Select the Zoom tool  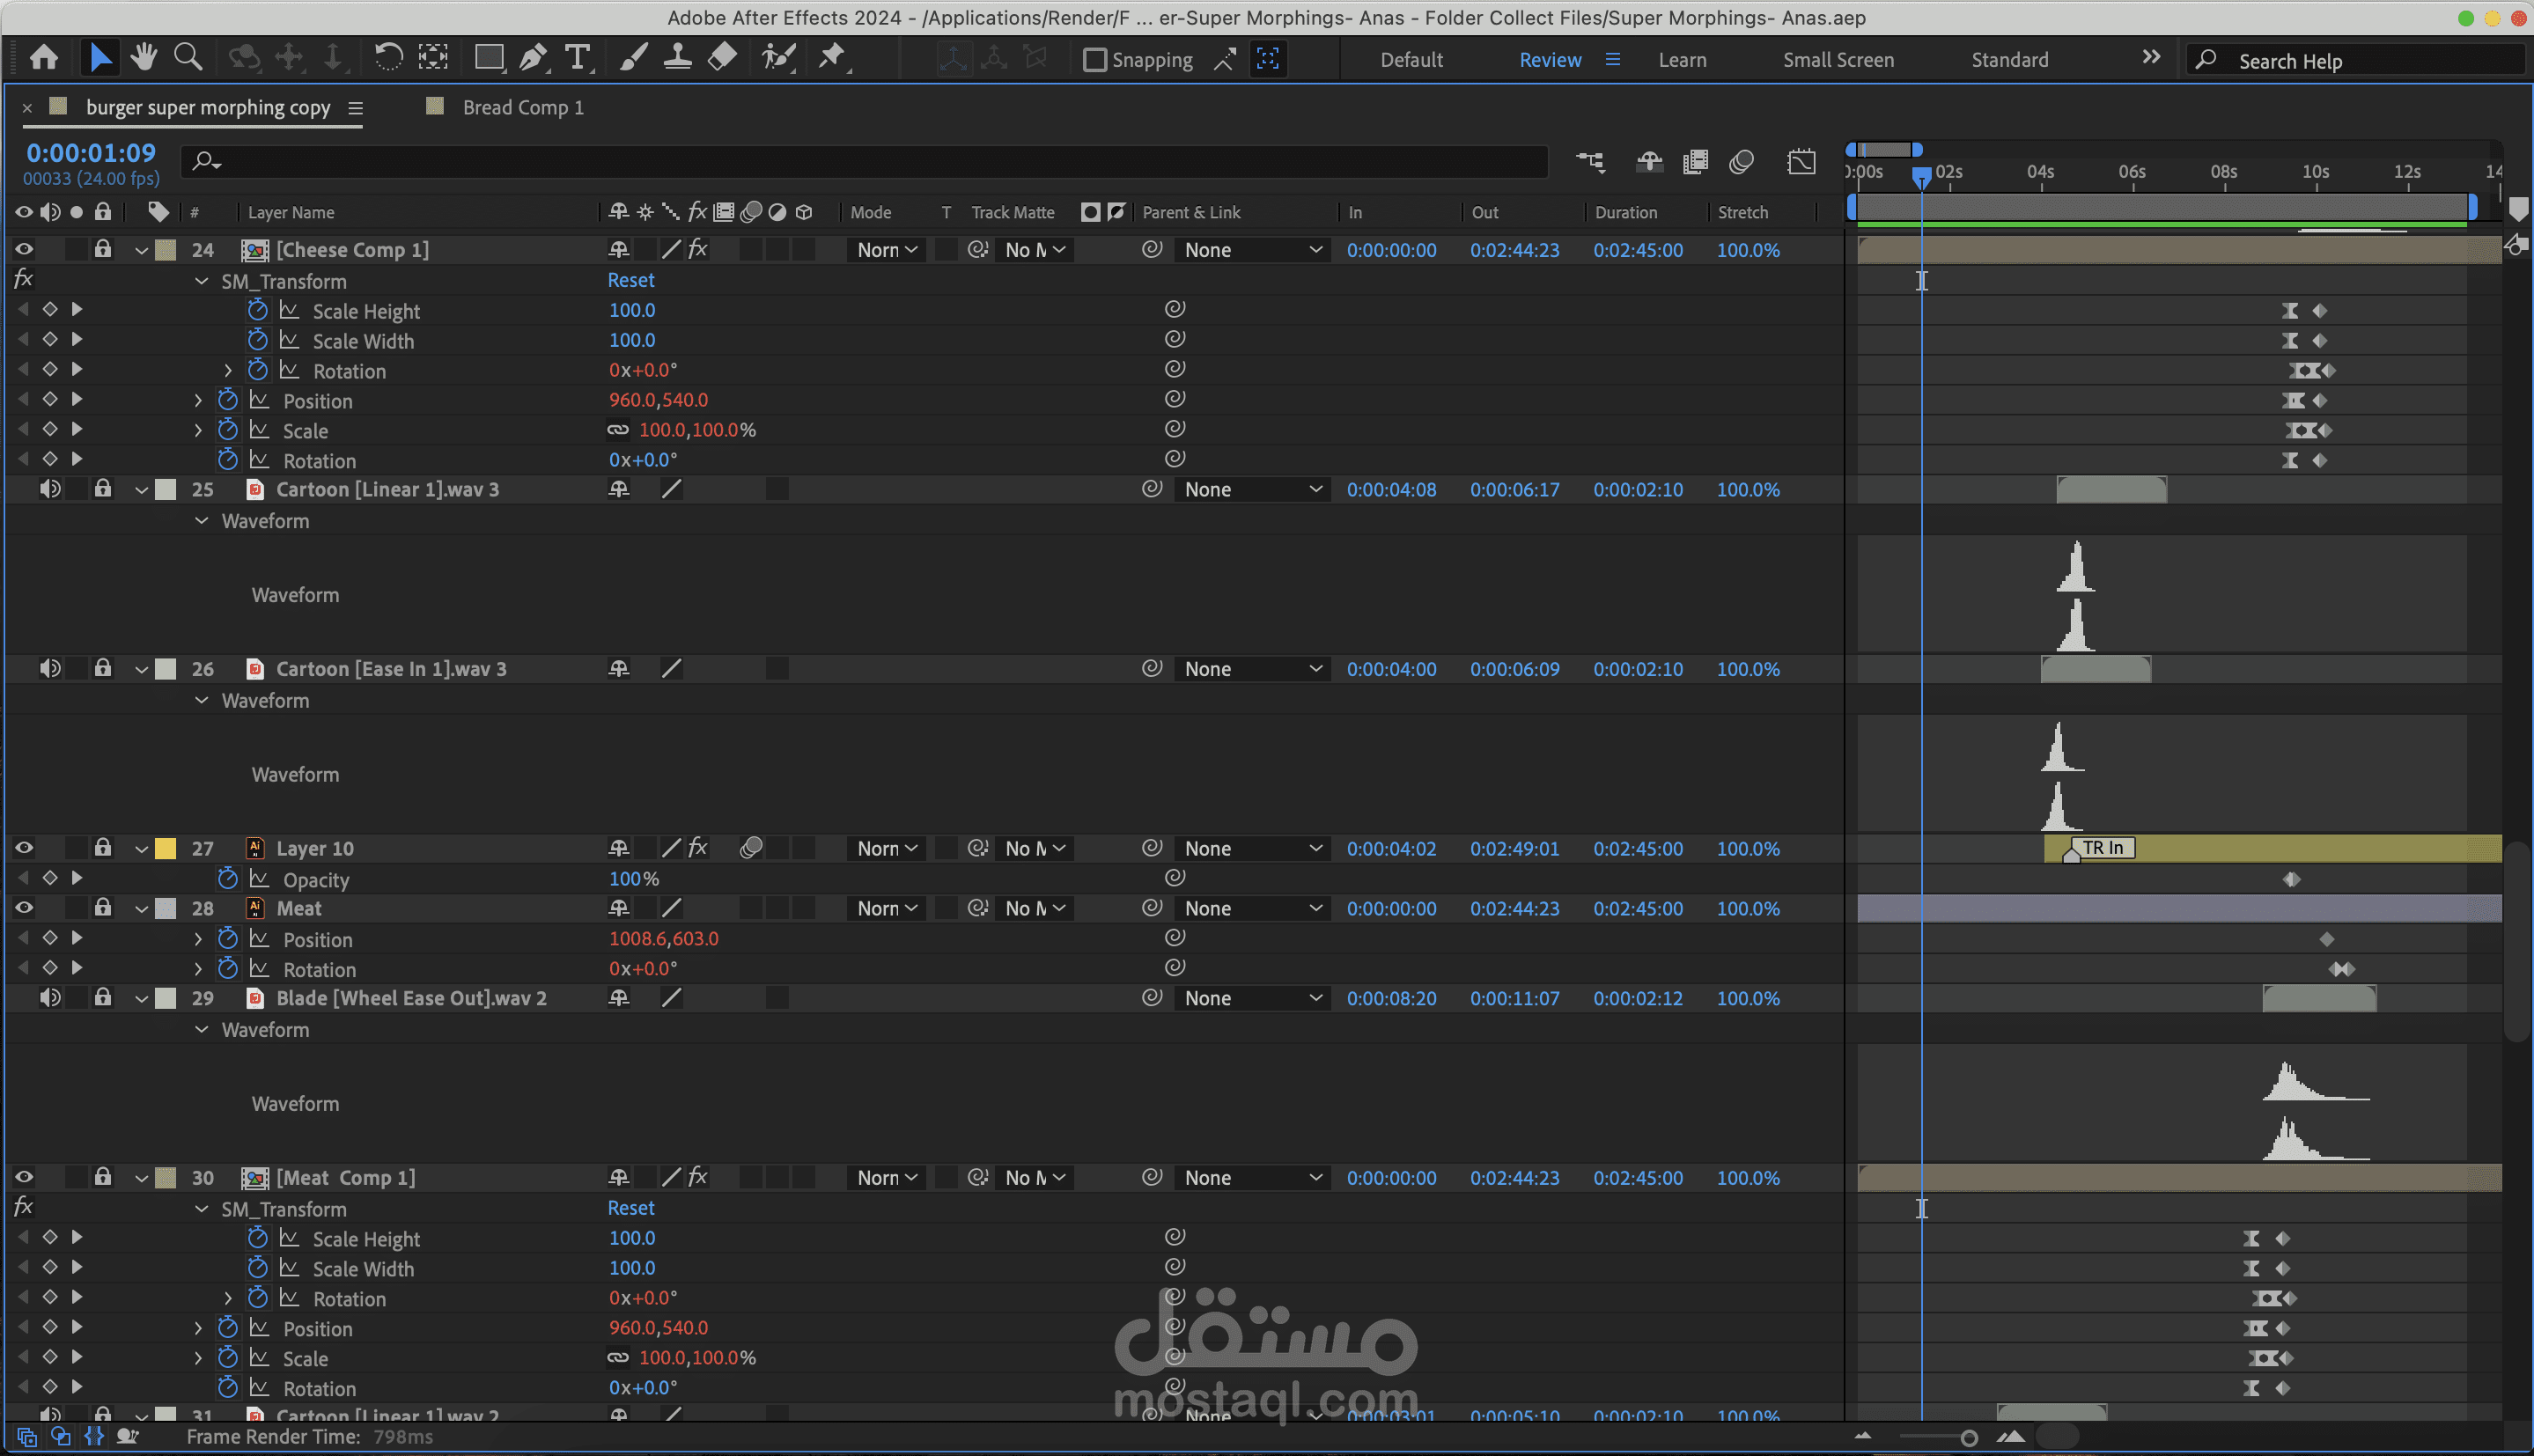click(188, 57)
